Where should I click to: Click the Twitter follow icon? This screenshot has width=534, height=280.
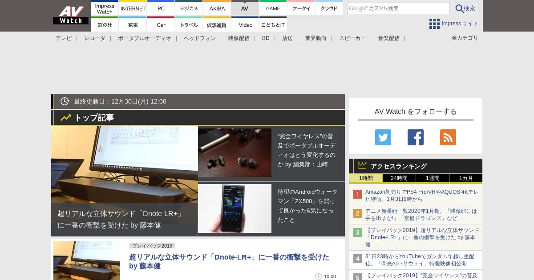pos(383,137)
